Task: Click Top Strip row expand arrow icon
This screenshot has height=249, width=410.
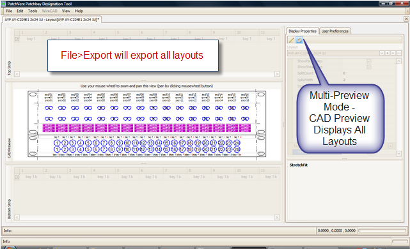Action: coord(17,39)
